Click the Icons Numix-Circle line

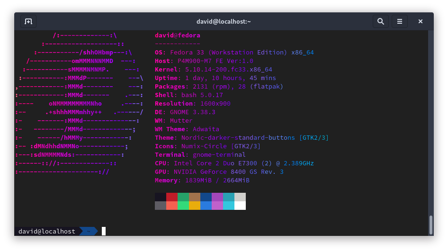208,146
